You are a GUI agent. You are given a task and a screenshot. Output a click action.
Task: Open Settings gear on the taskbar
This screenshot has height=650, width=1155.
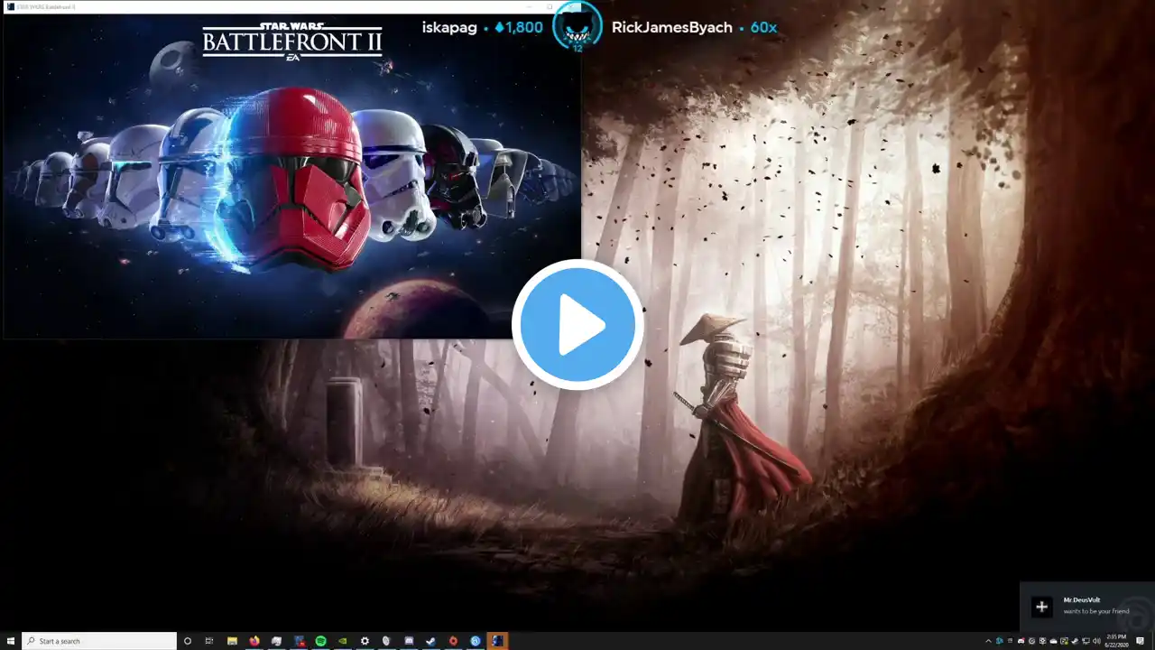click(x=365, y=641)
